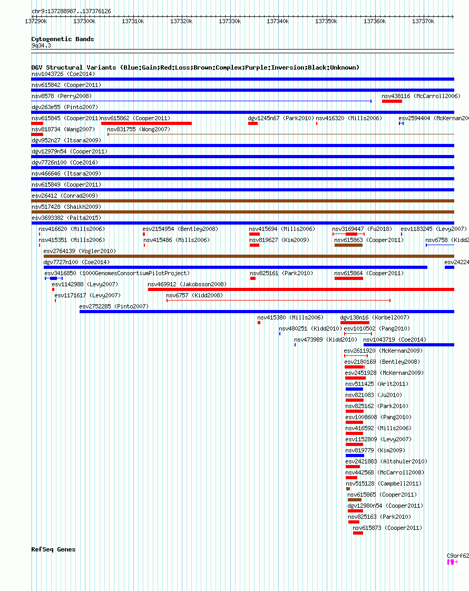The image size is (469, 591).
Task: Click the nsv615845 (Cooper2011) label
Action: click(66, 118)
